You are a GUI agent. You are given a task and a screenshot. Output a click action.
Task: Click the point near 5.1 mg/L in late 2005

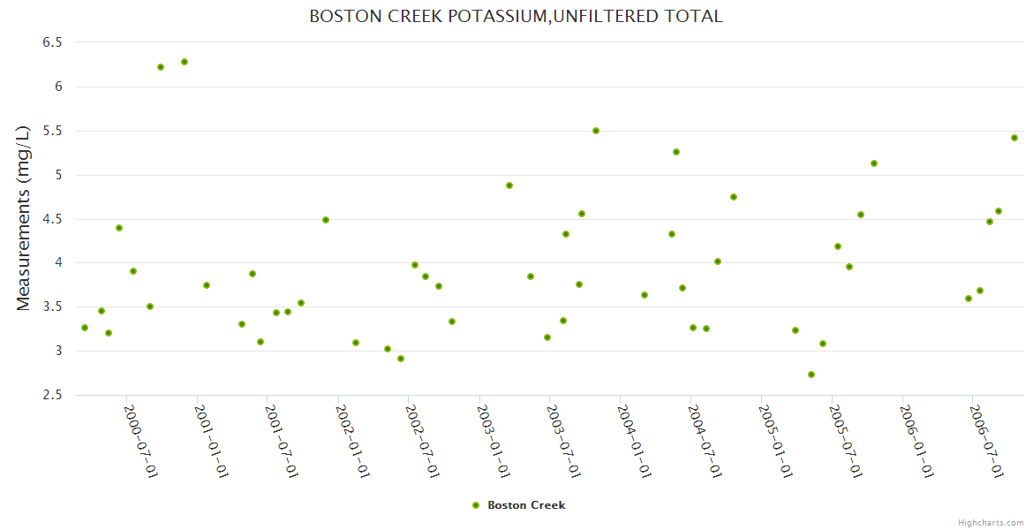[874, 163]
